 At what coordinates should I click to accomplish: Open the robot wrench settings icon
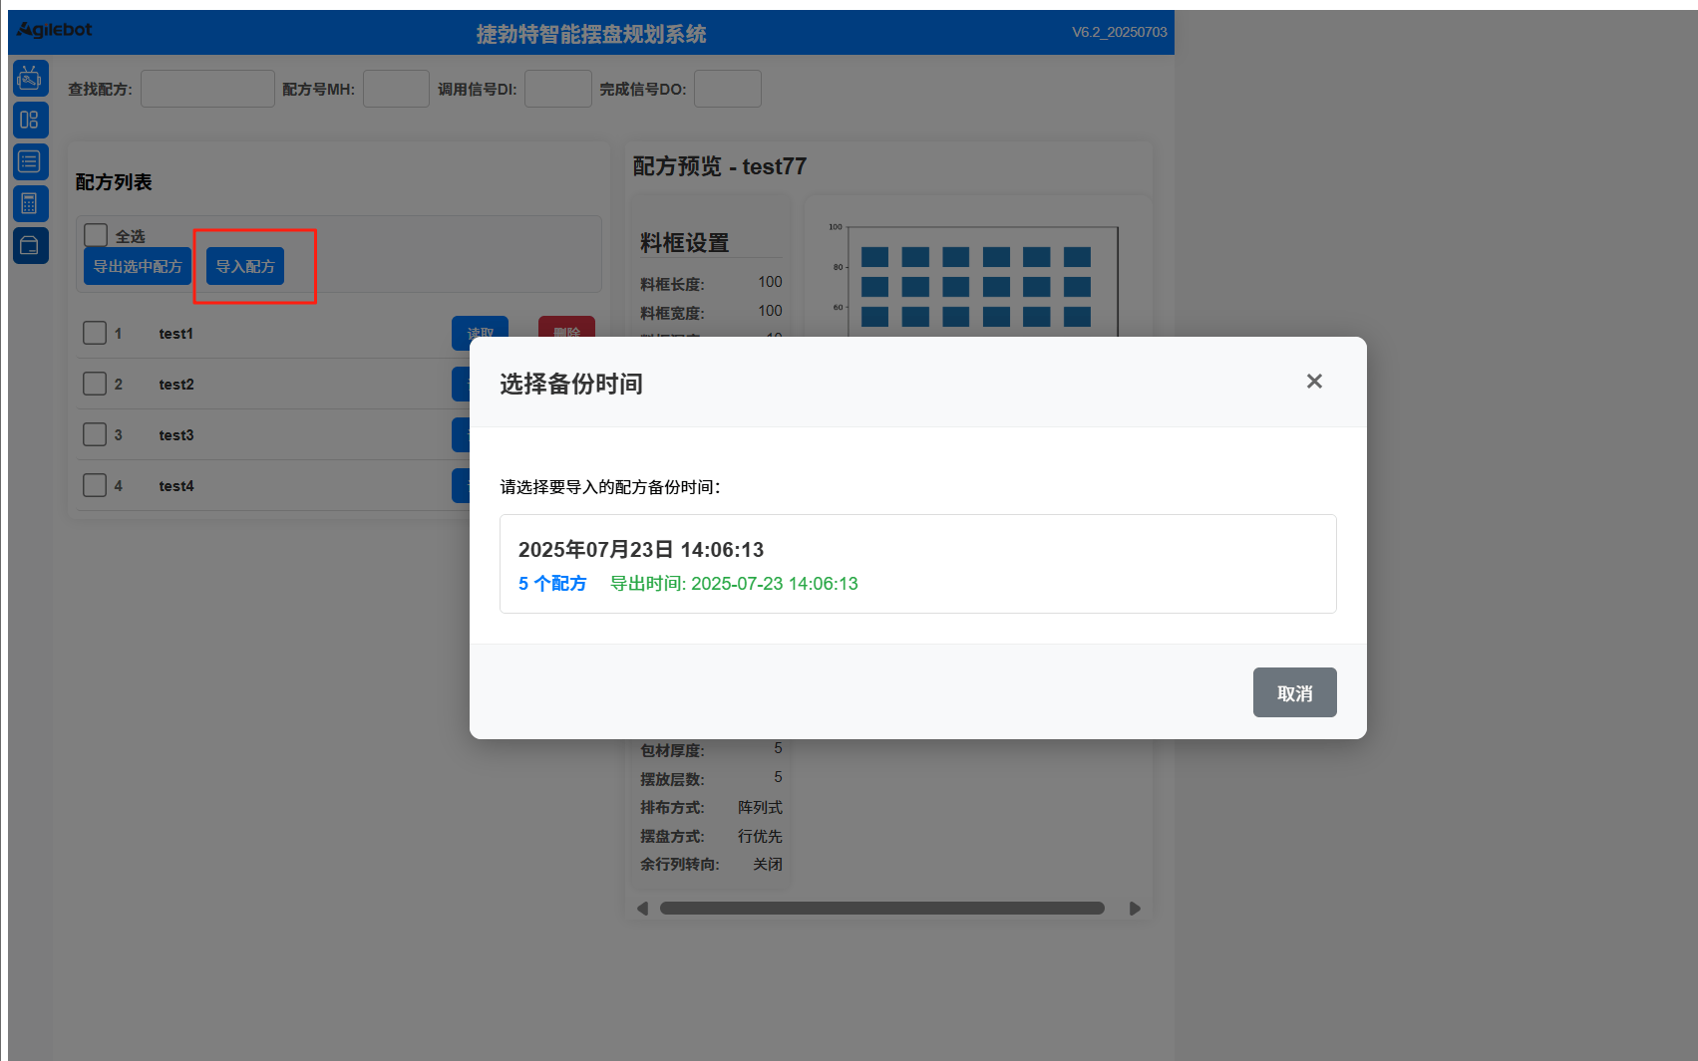click(x=30, y=78)
